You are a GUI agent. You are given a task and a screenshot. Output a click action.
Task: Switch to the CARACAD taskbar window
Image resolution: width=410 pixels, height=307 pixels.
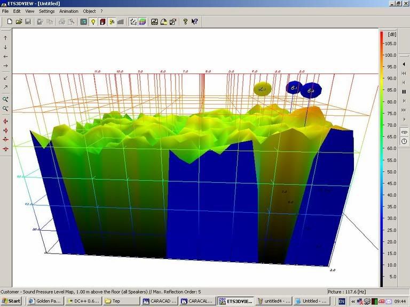tap(159, 301)
